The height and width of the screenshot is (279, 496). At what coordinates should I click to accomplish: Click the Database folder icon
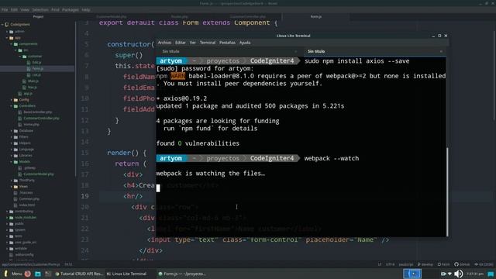(x=15, y=131)
